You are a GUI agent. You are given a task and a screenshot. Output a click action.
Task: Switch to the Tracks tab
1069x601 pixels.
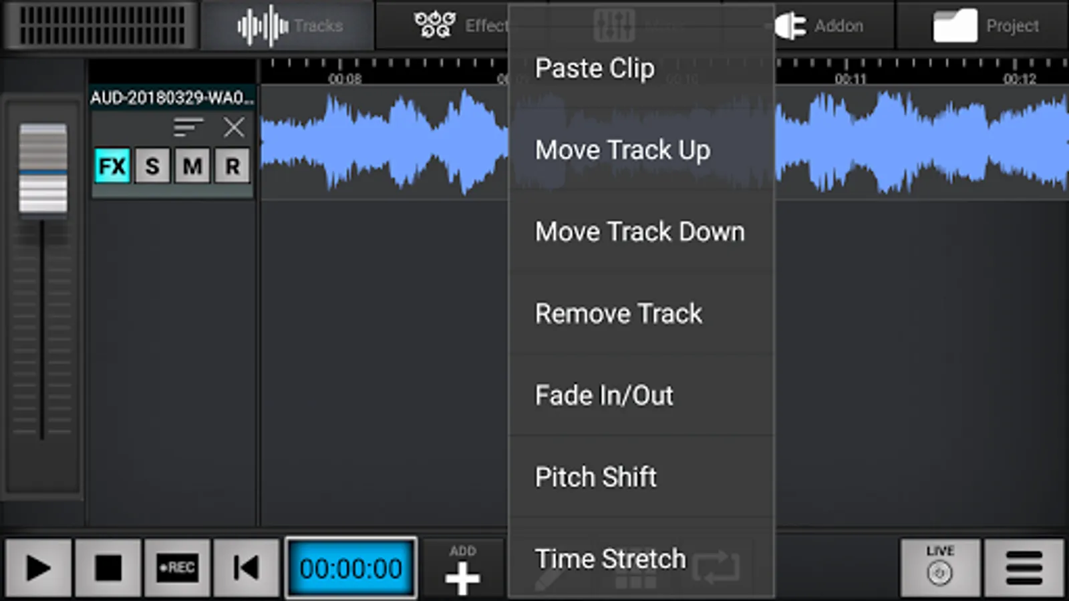[x=290, y=26]
